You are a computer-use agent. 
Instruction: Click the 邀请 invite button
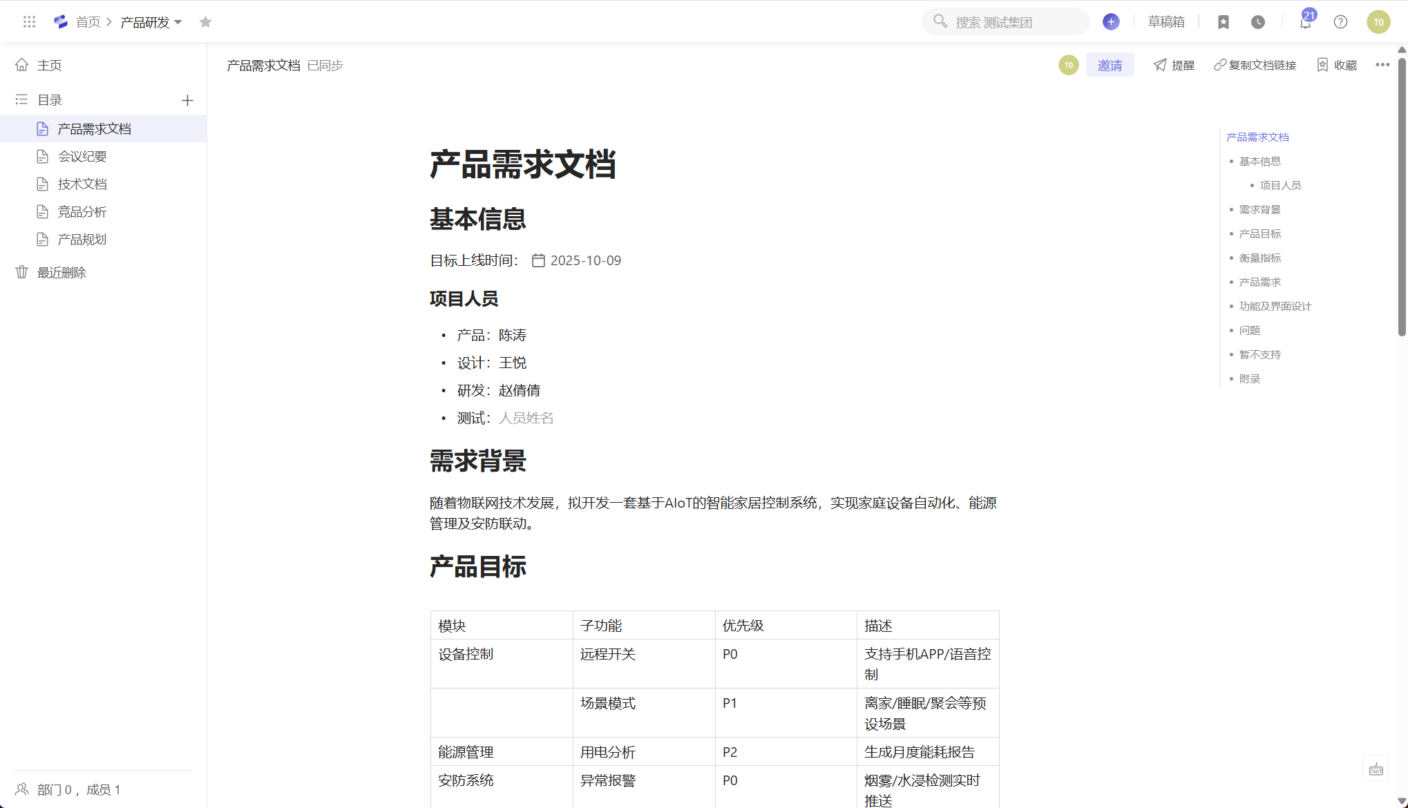[1110, 64]
